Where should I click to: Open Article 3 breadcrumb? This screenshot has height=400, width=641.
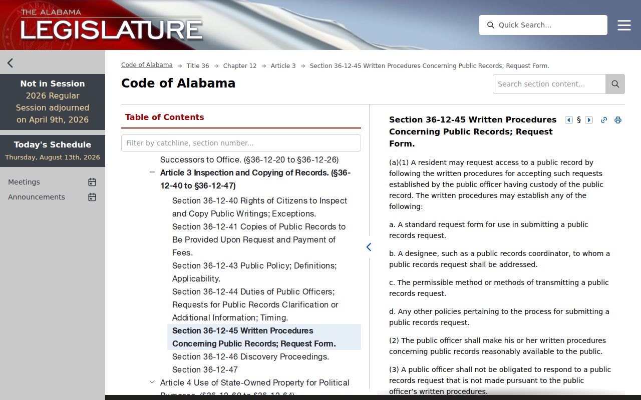pos(283,66)
